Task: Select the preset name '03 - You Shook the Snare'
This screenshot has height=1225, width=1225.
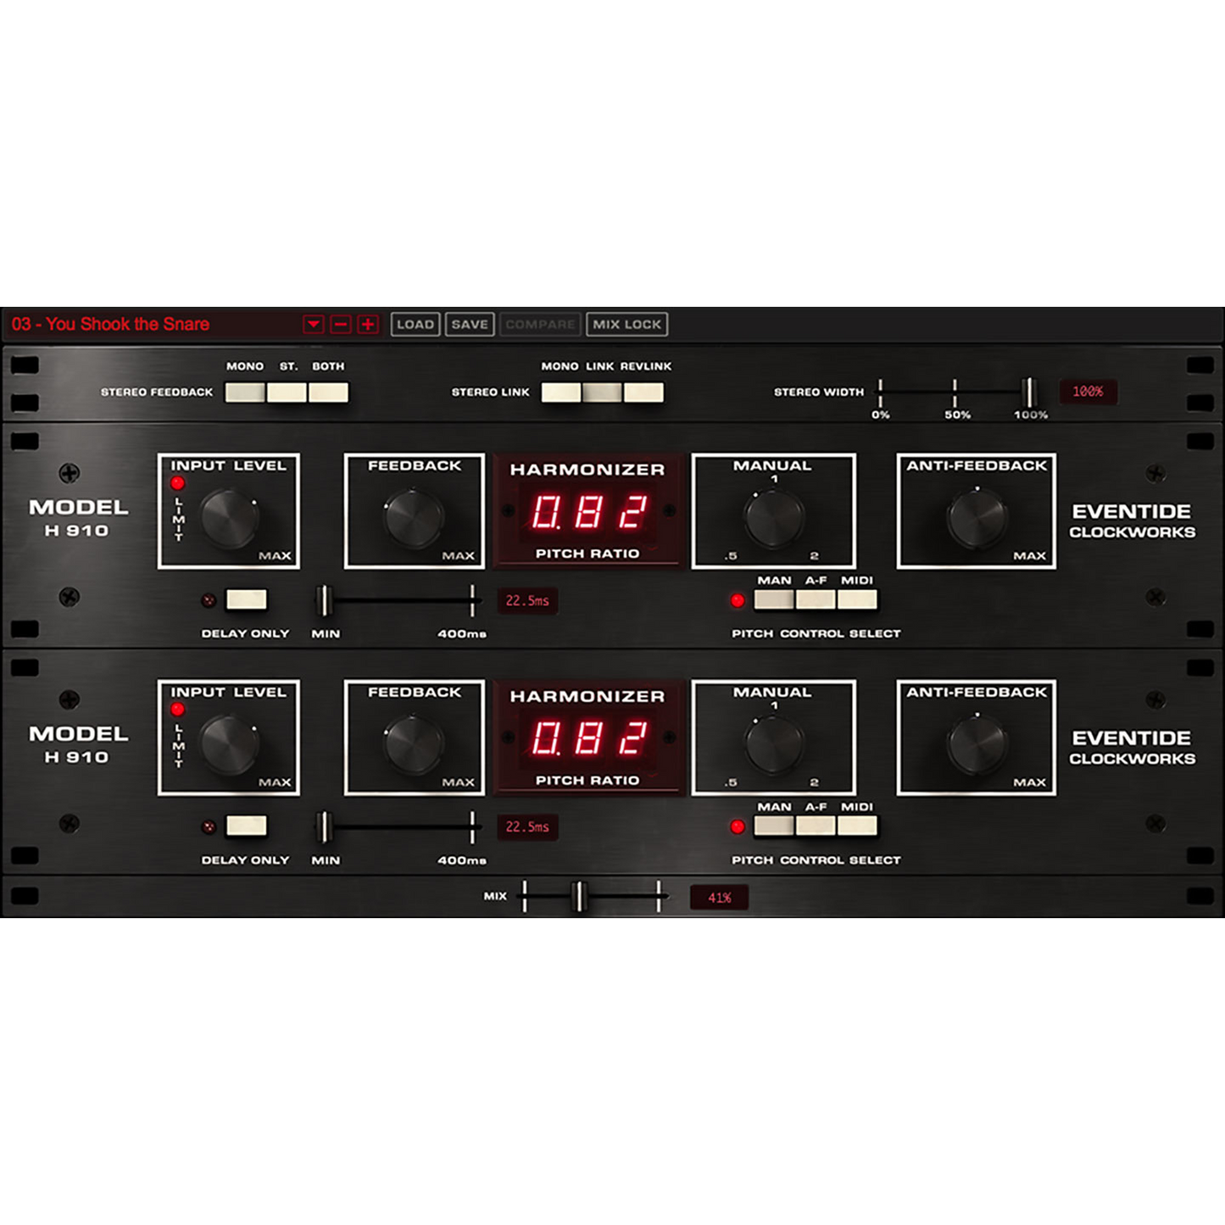Action: pyautogui.click(x=110, y=325)
